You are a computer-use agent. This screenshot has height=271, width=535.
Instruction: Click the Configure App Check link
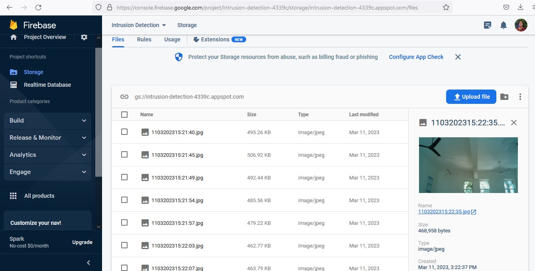[416, 57]
